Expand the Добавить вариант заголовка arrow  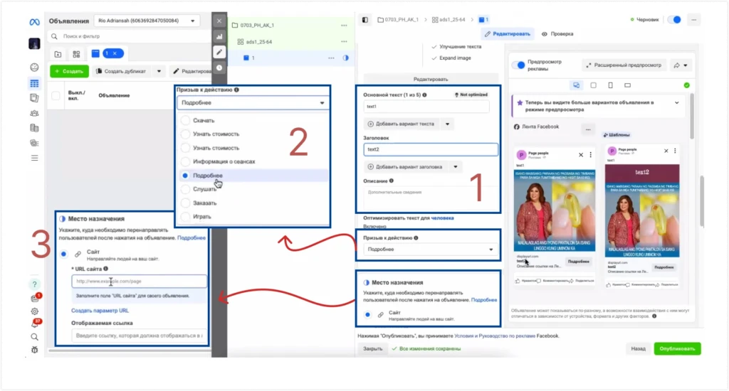pyautogui.click(x=455, y=167)
